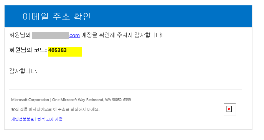Click the broken image placeholder icon
Screen dimensions: 264x140
(229, 109)
